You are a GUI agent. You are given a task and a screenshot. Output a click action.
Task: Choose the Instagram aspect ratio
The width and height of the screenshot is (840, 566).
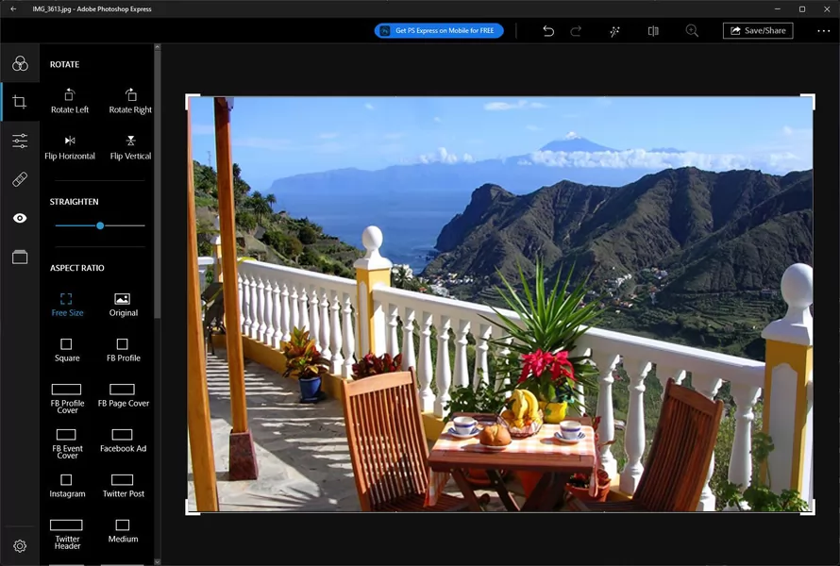coord(67,486)
